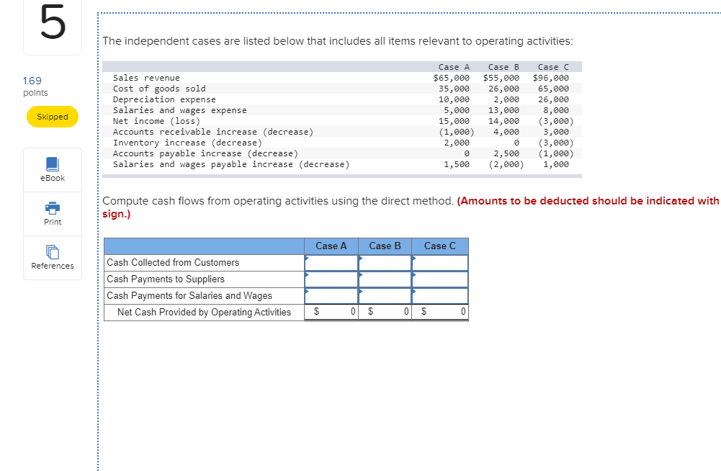Select Case C Salaries and Wages payment cell
Screen dimensions: 721x471
coord(440,296)
